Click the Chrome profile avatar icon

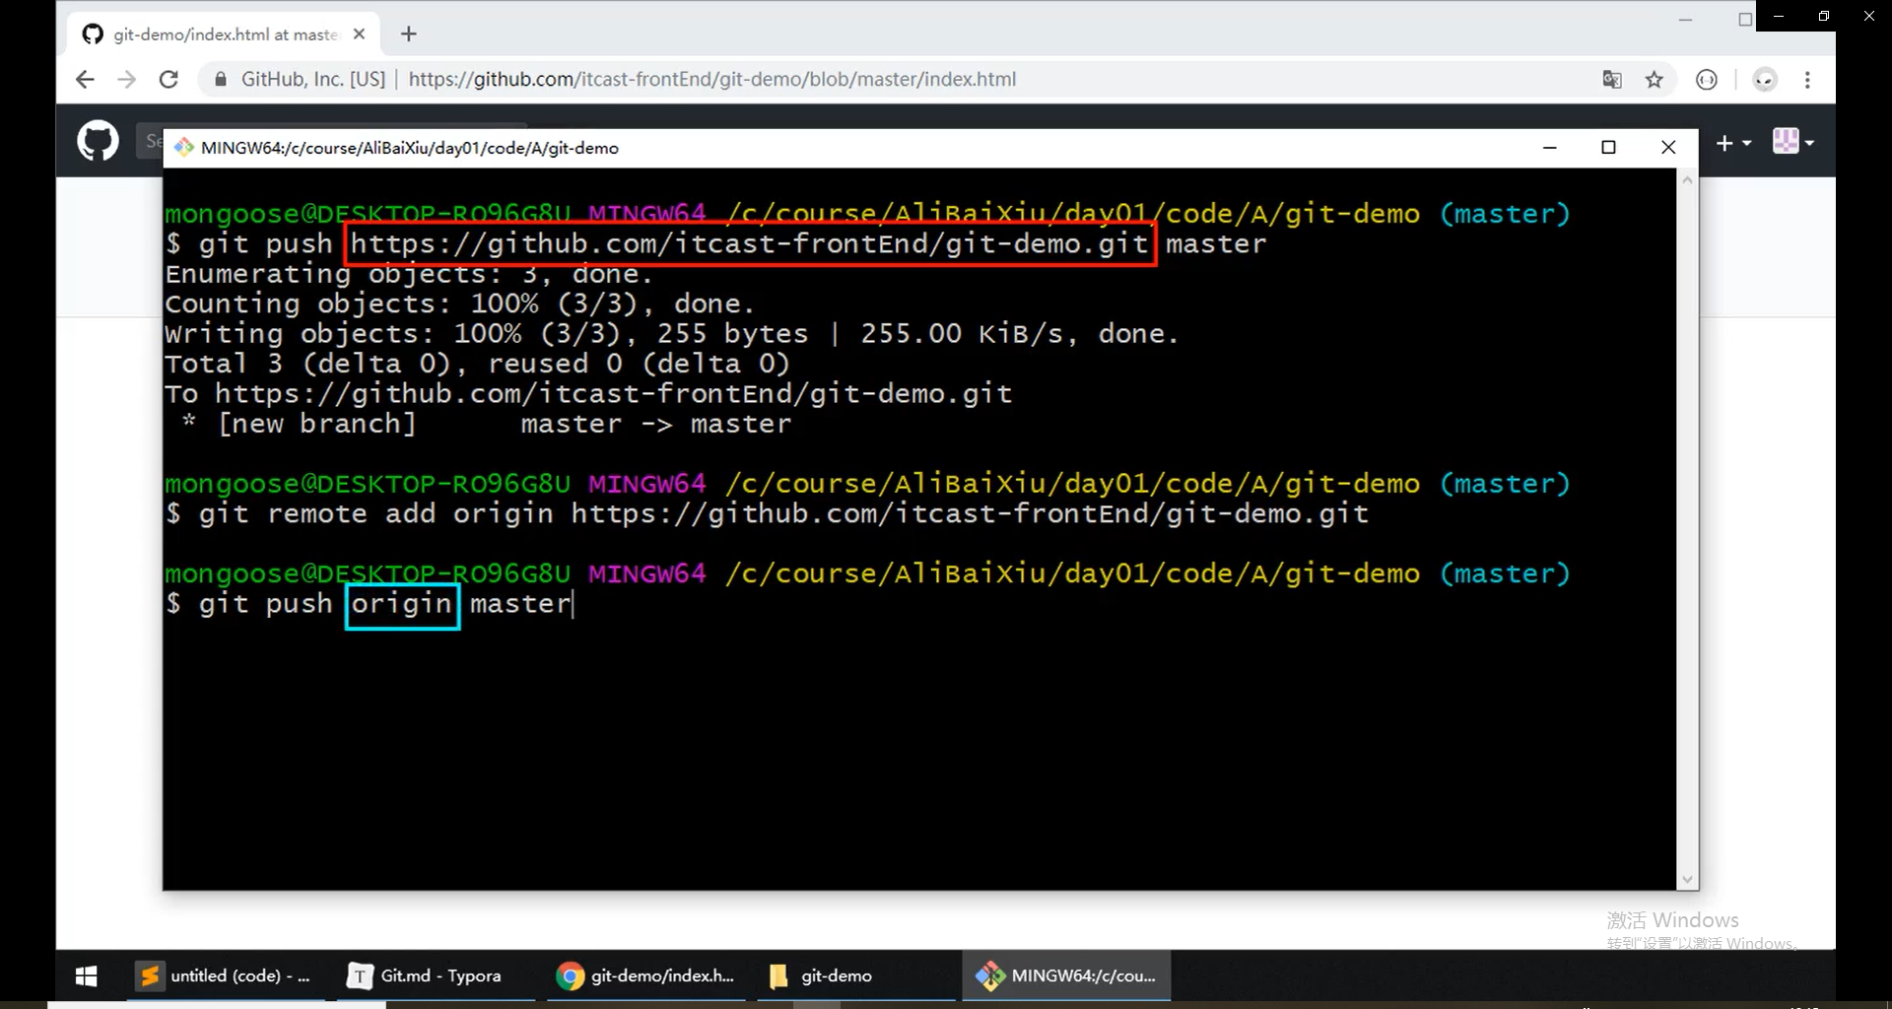(1764, 80)
